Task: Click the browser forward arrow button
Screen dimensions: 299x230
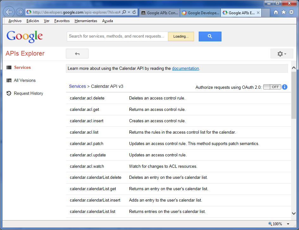Action: pos(20,12)
